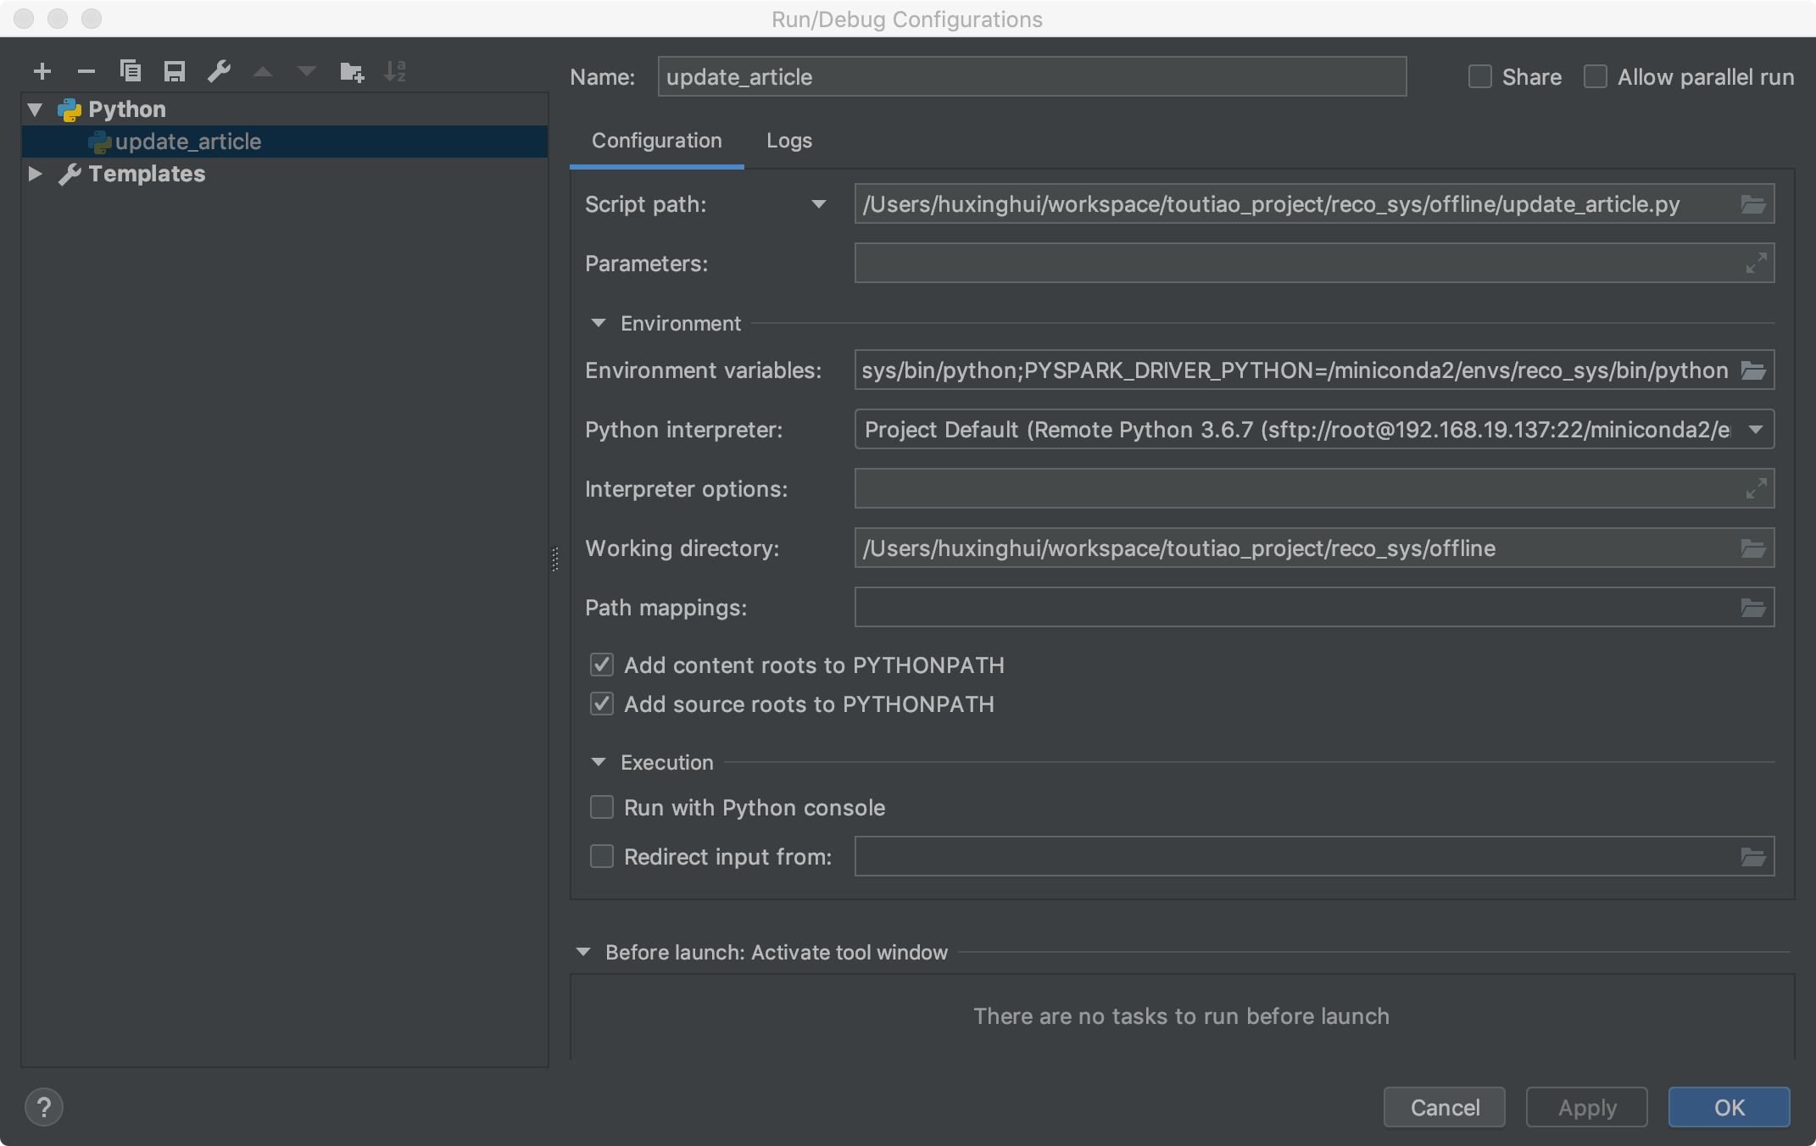Click the copy configuration icon
Screen dimensions: 1816x1146
coord(131,71)
